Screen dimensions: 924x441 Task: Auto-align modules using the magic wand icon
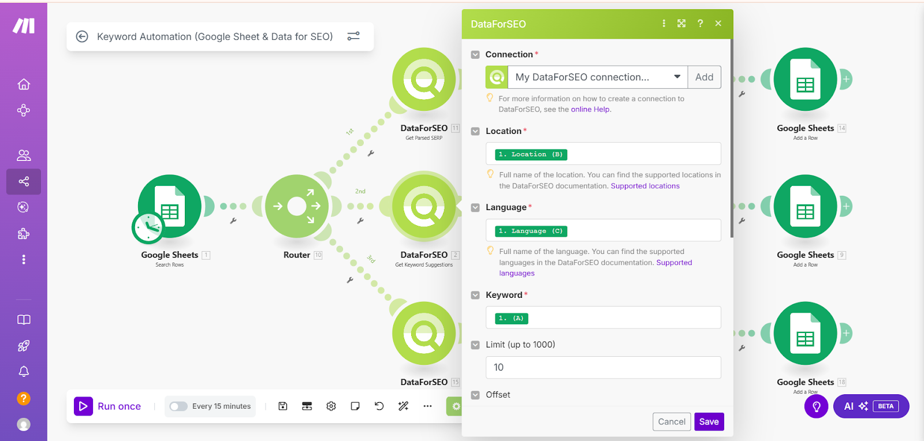point(403,406)
